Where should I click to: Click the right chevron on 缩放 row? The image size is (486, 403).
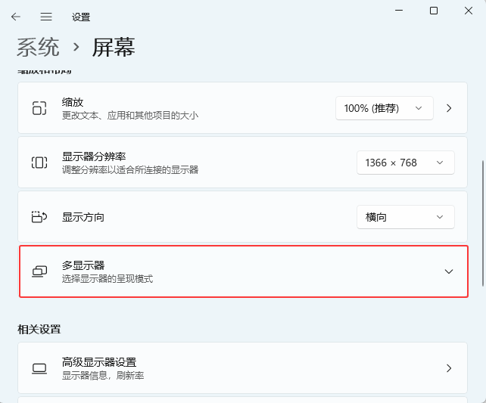coord(449,108)
